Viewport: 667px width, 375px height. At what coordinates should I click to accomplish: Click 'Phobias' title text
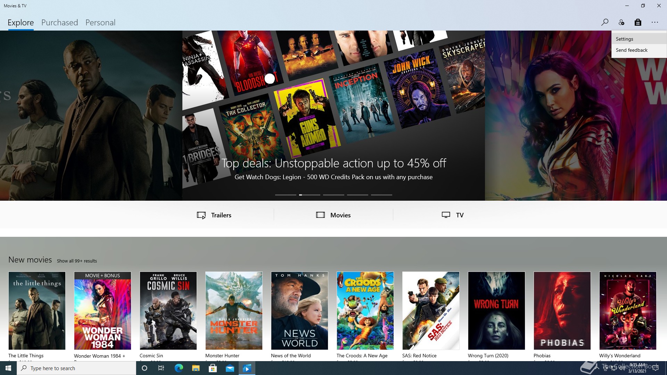(542, 356)
